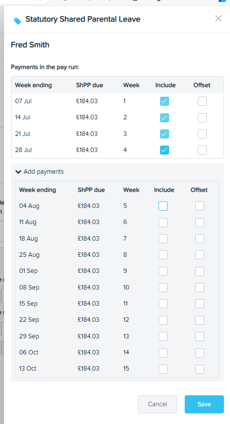
Task: Tick Include for week ending 22 Sep
Action: click(163, 320)
